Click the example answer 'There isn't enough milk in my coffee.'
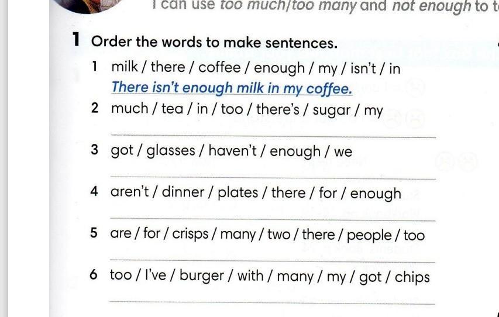 point(232,88)
